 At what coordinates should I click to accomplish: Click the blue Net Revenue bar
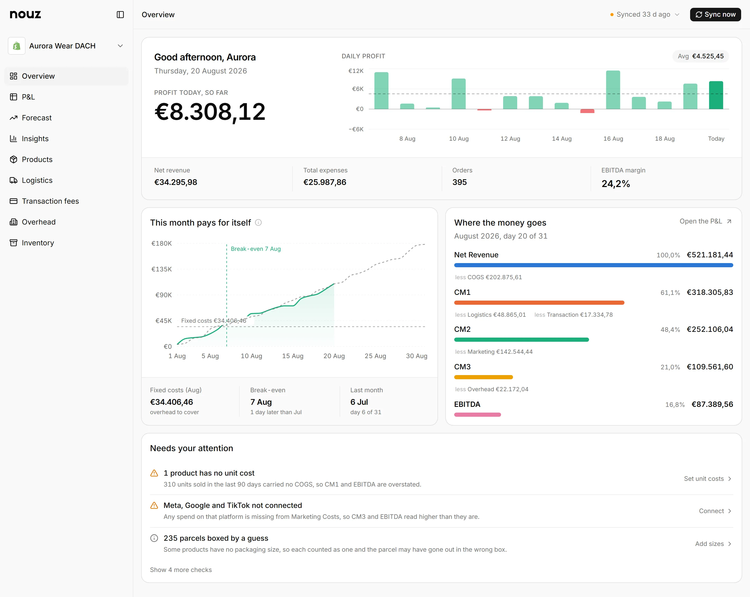click(593, 265)
